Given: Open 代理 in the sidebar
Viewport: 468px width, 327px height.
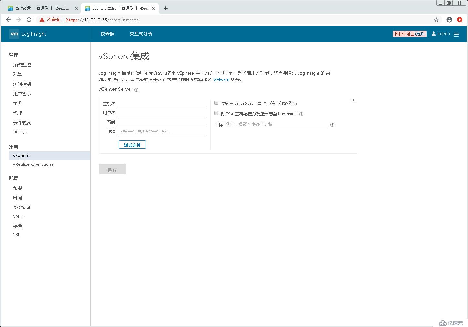Looking at the screenshot, I should pyautogui.click(x=17, y=113).
